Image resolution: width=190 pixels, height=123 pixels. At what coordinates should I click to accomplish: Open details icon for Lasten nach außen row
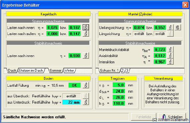click(x=86, y=34)
